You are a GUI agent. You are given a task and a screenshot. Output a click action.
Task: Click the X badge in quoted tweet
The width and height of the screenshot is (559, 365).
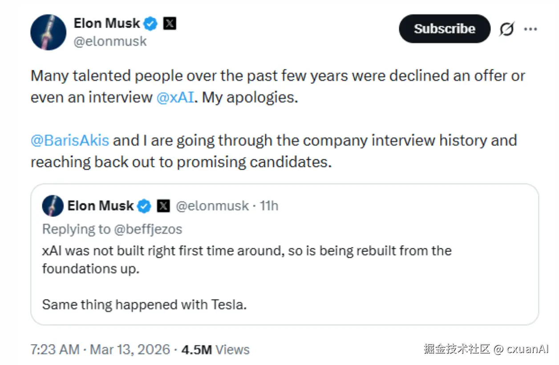click(164, 206)
